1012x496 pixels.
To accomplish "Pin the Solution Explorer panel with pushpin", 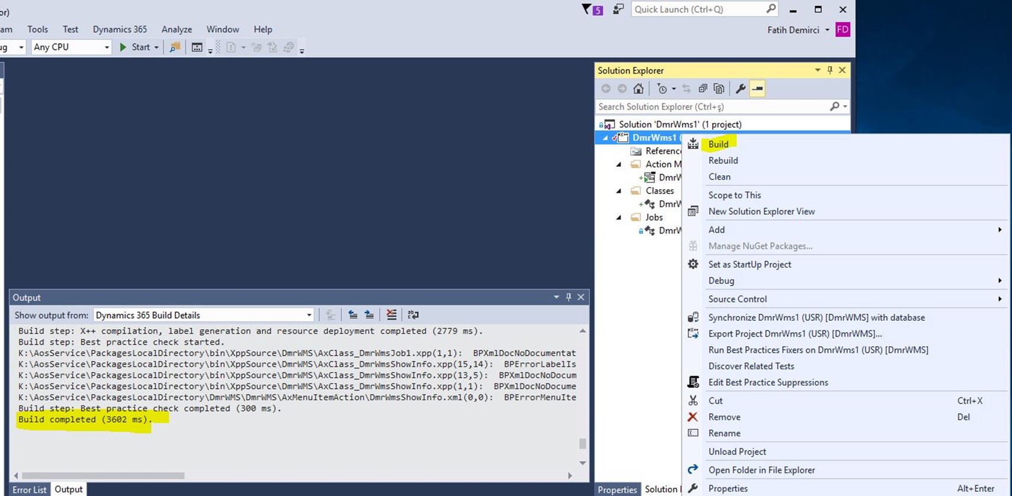I will click(830, 70).
